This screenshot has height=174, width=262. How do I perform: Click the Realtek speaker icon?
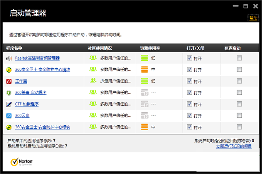(8, 58)
